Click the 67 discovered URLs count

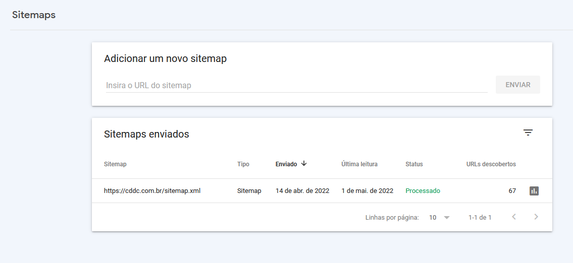tap(512, 191)
